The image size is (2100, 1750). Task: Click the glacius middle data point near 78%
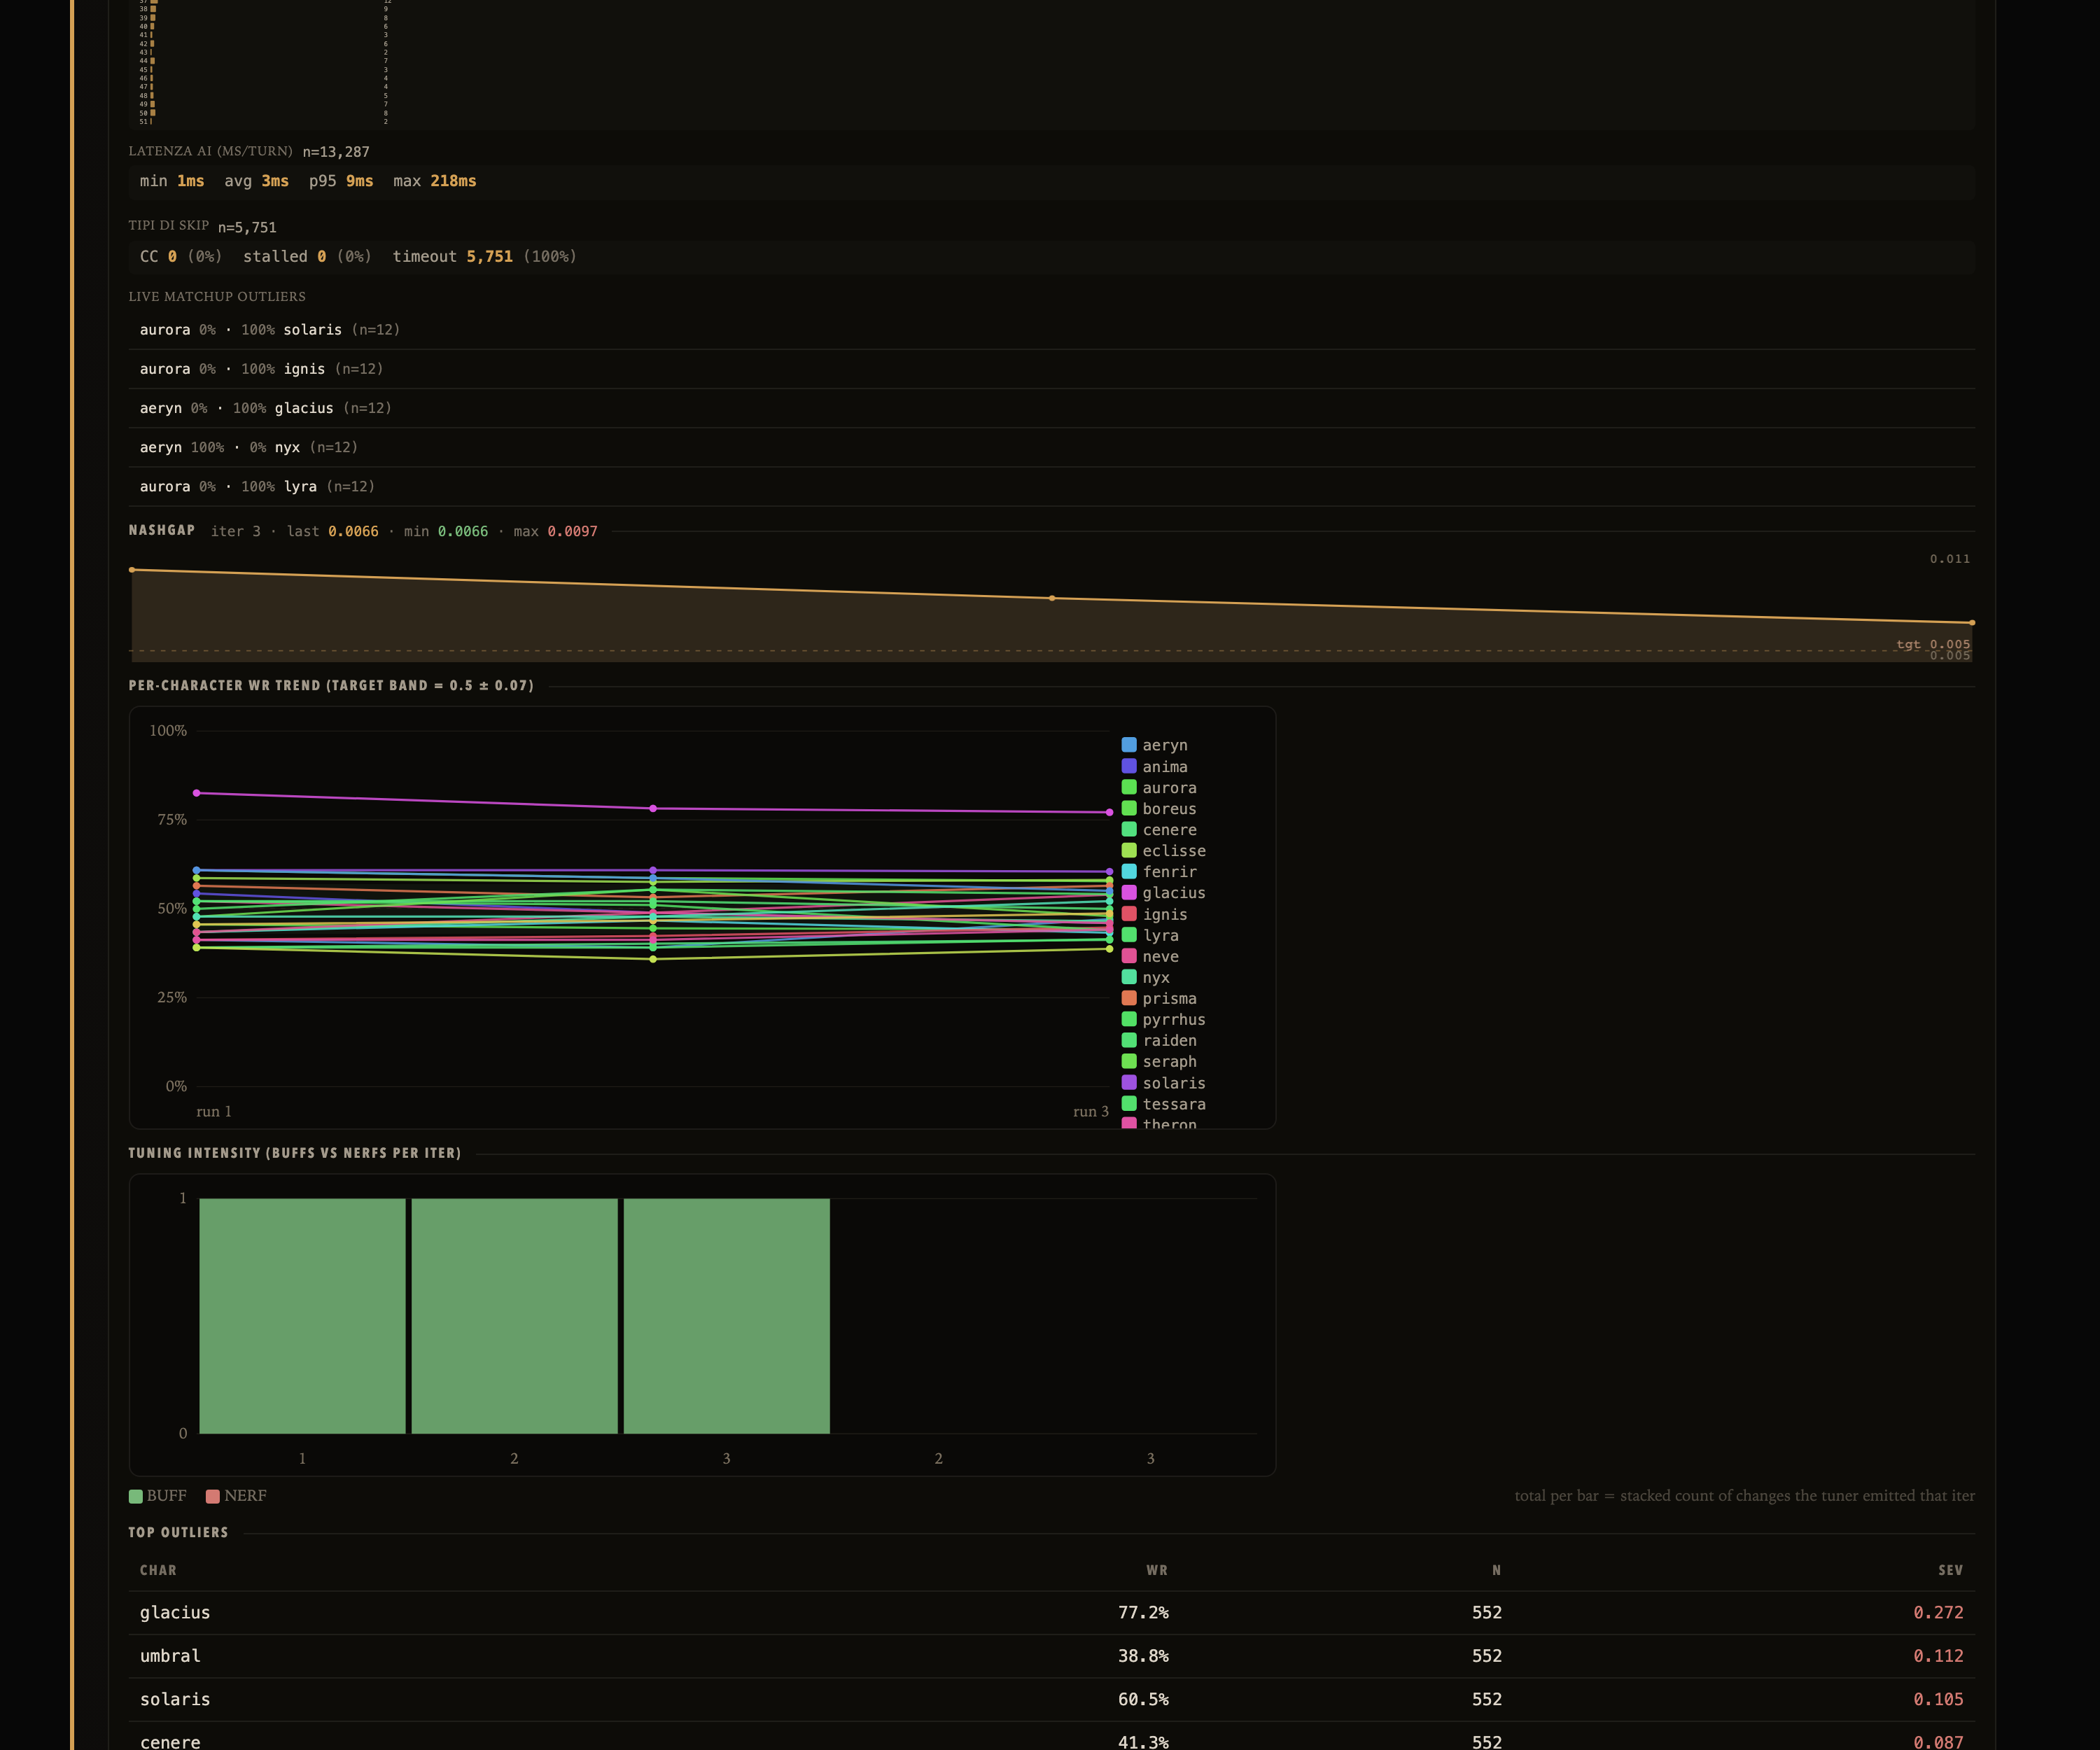pyautogui.click(x=653, y=808)
